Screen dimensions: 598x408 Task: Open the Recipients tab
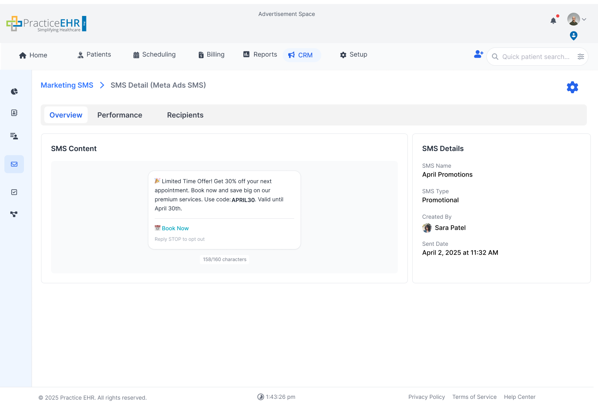(185, 115)
